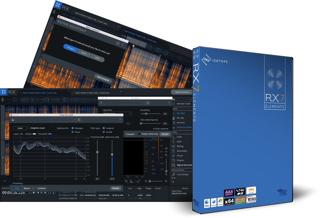Open the Mixing utility module
Screen dimensions: 321x218
click(180, 146)
